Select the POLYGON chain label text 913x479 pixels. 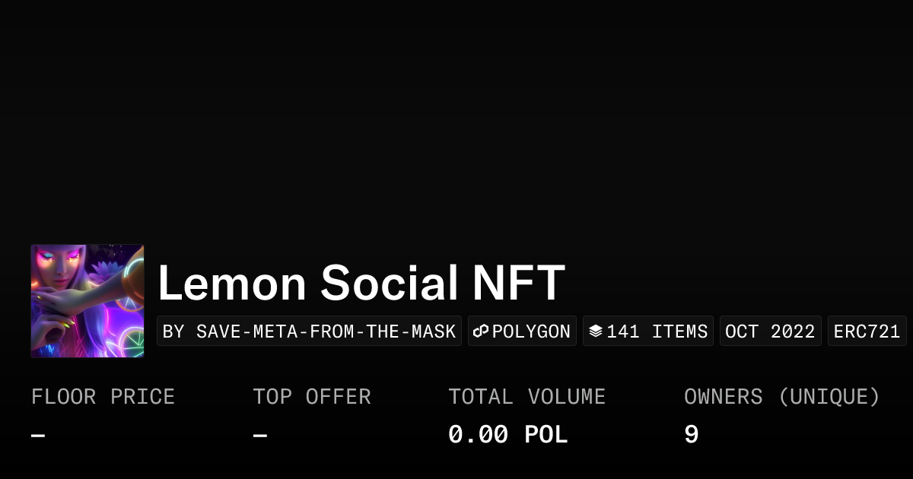(x=531, y=331)
